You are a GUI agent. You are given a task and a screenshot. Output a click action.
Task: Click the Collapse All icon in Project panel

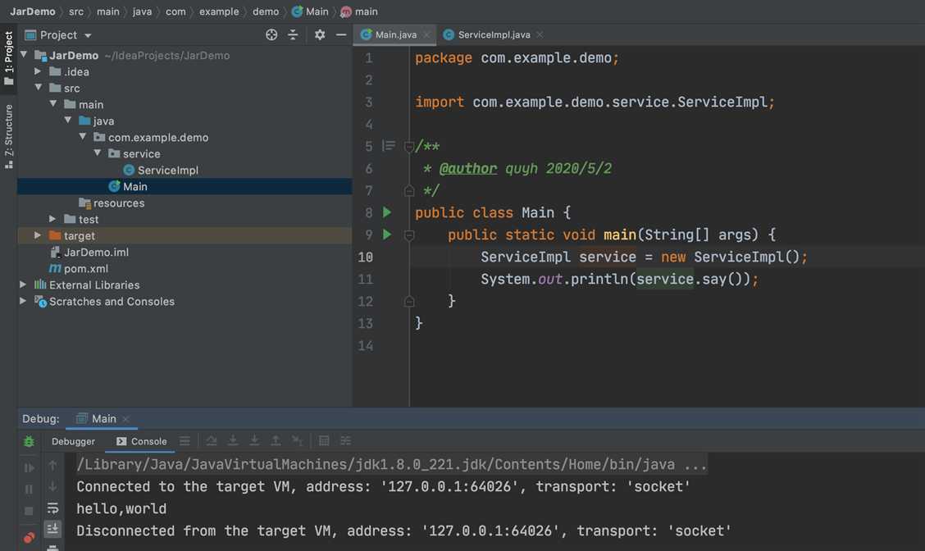[x=293, y=34]
